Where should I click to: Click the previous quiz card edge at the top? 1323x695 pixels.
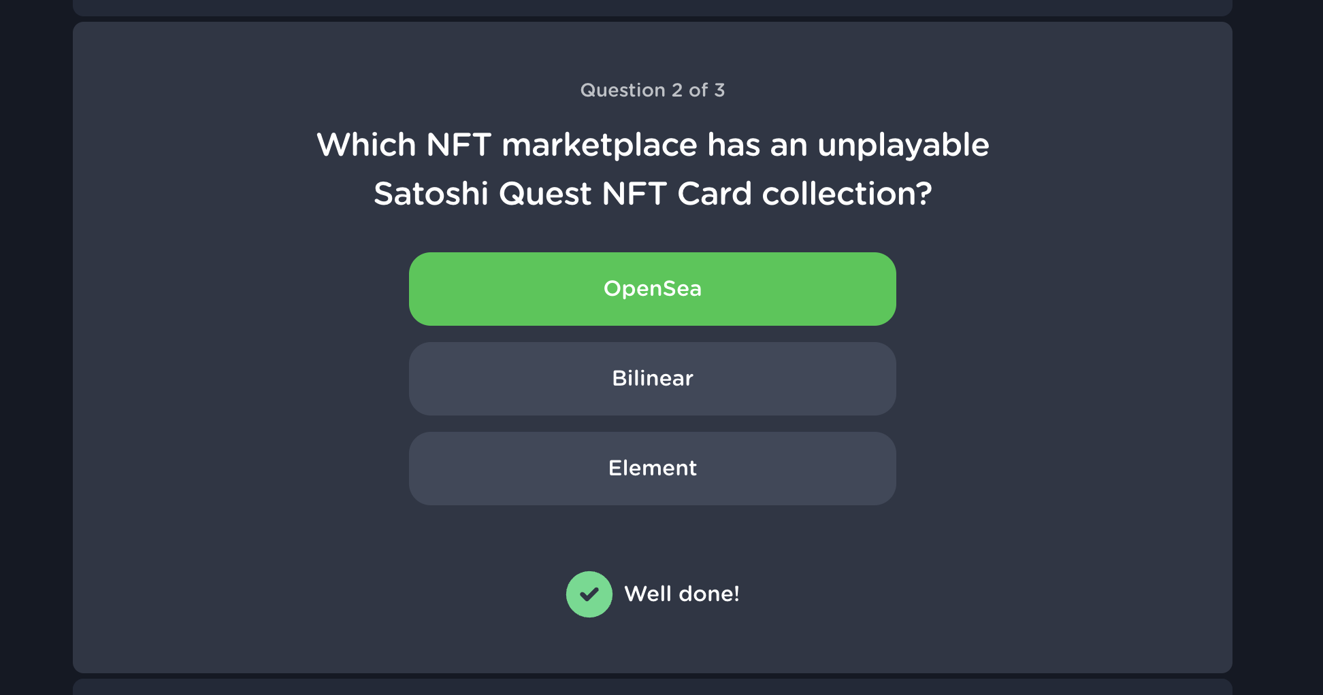(x=652, y=7)
